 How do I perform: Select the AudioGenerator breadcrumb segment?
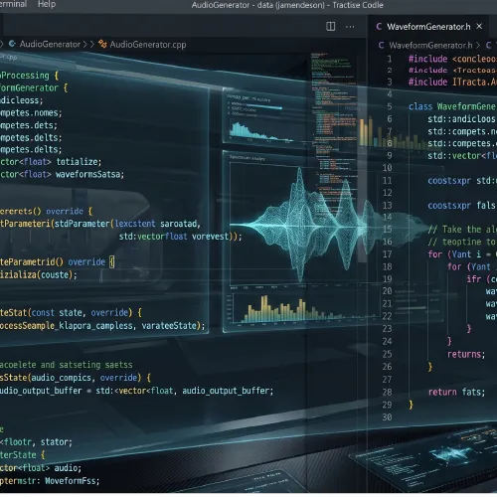[50, 44]
